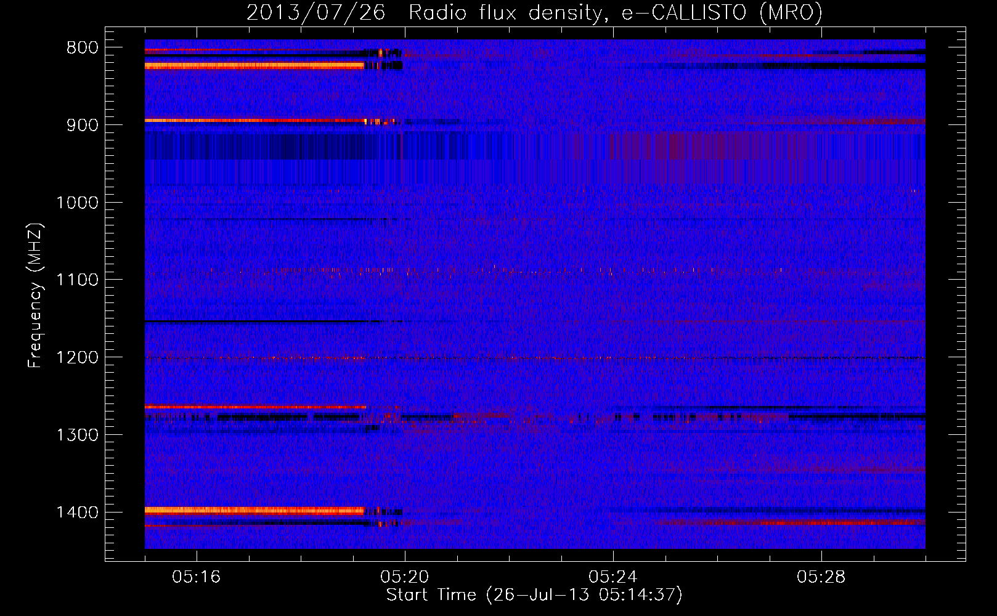Click the 1000 frequency tick label
Image resolution: width=997 pixels, height=616 pixels.
(78, 203)
